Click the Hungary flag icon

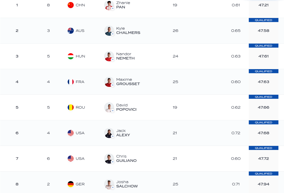(71, 56)
